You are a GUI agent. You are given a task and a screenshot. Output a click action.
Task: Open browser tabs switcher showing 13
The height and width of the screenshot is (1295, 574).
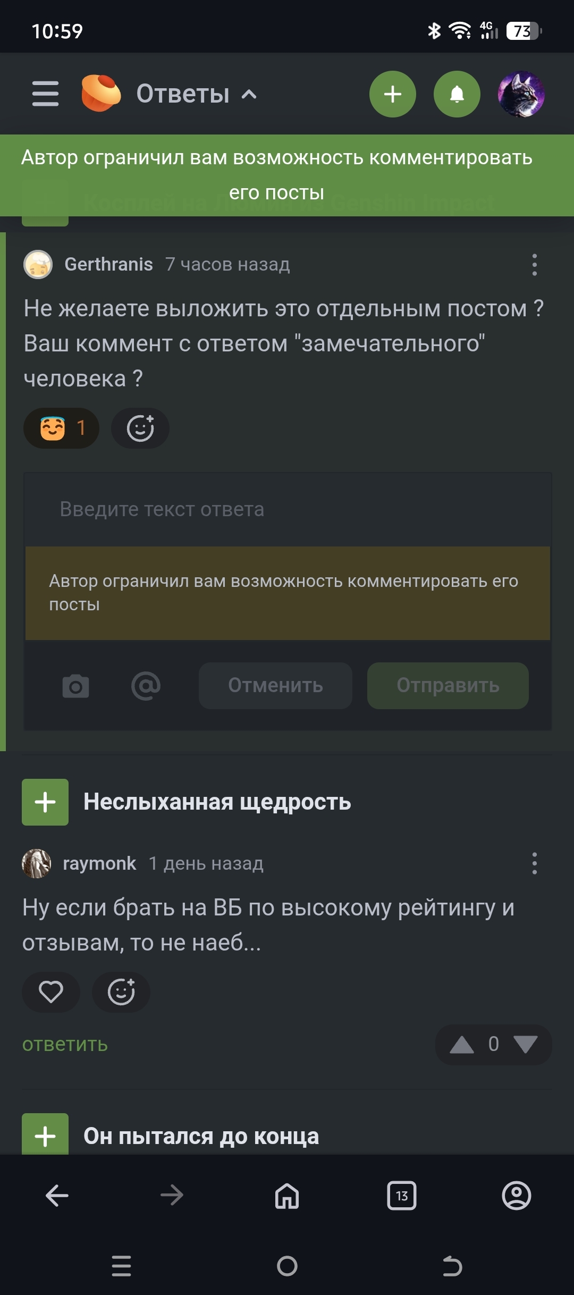click(x=402, y=1196)
